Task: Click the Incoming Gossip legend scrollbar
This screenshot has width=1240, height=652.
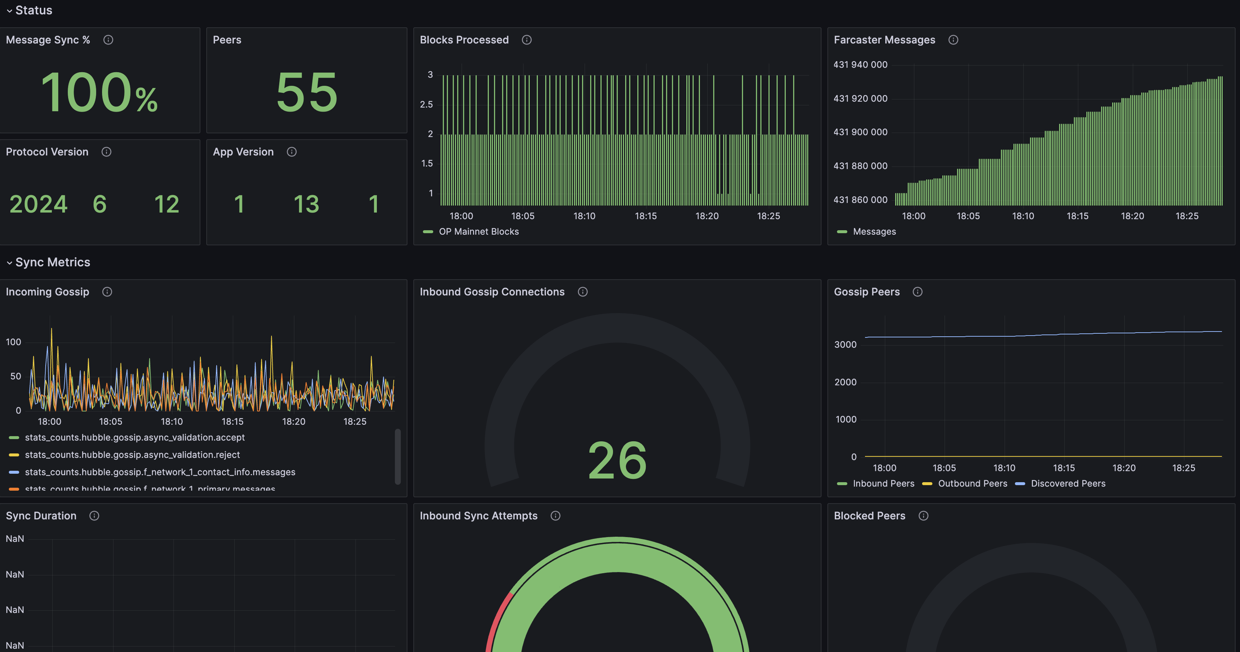Action: (397, 457)
